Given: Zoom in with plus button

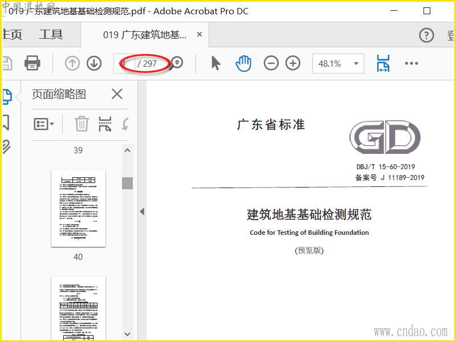Looking at the screenshot, I should (x=293, y=63).
